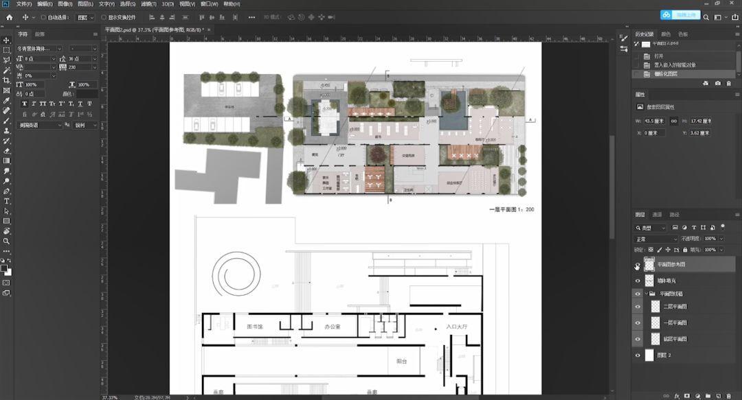Viewport: 742px width, 400px height.
Task: Hide the 平面图参考图 layer
Action: click(x=638, y=265)
